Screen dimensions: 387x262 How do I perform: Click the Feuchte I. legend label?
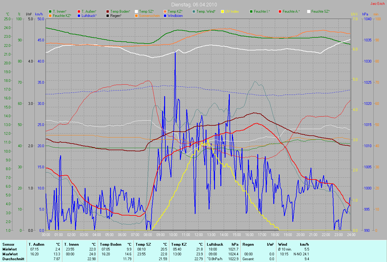[x=262, y=11]
